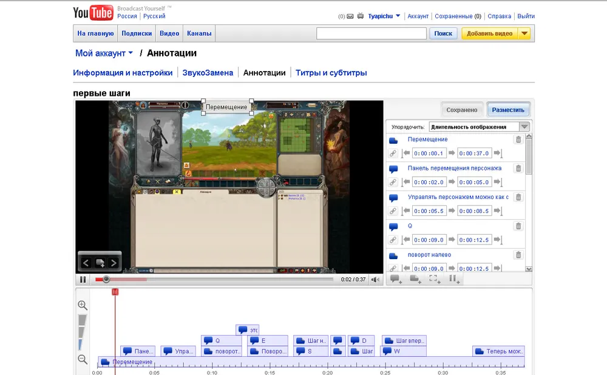Expand the 'Мой аккаунт' dropdown
This screenshot has height=375, width=607.
pyautogui.click(x=104, y=53)
